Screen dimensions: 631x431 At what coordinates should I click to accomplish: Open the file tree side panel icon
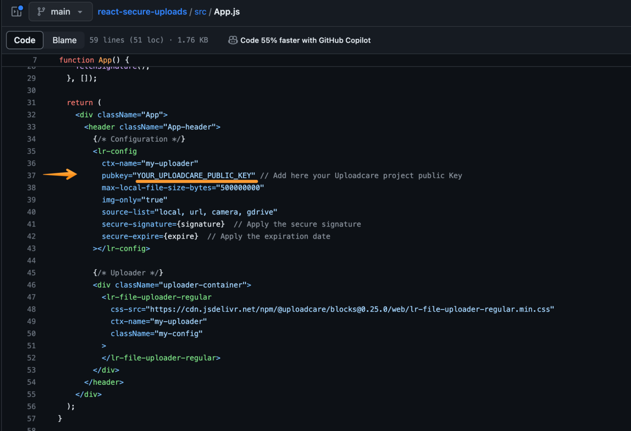(x=16, y=12)
